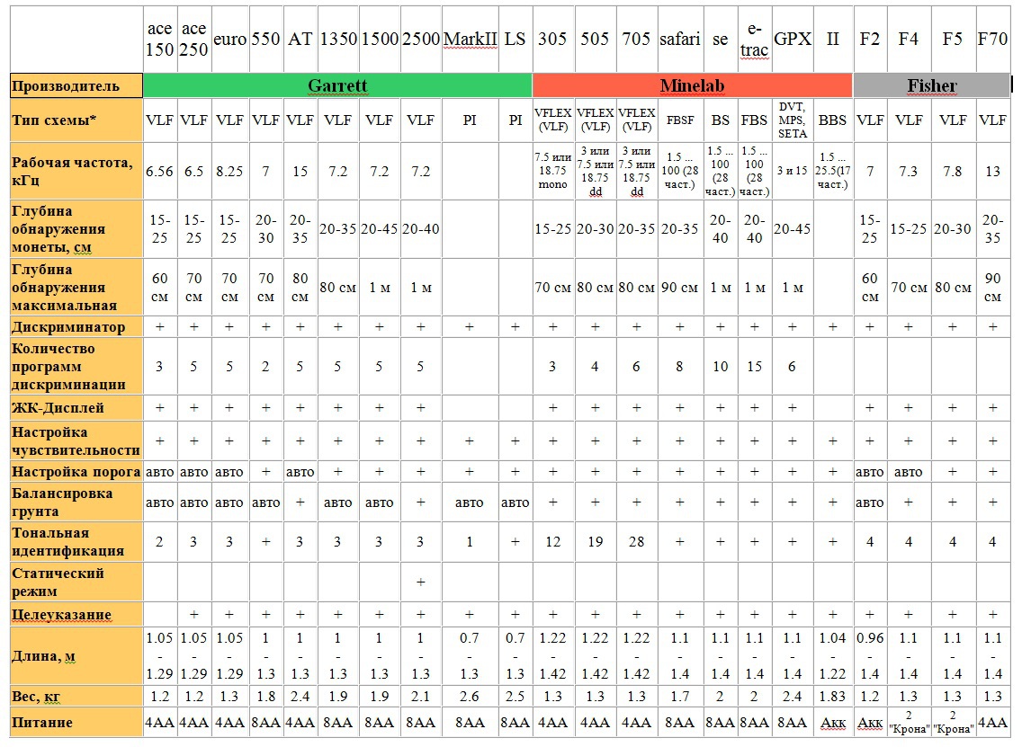Select the F70 column header
The height and width of the screenshot is (747, 1022).
point(992,40)
